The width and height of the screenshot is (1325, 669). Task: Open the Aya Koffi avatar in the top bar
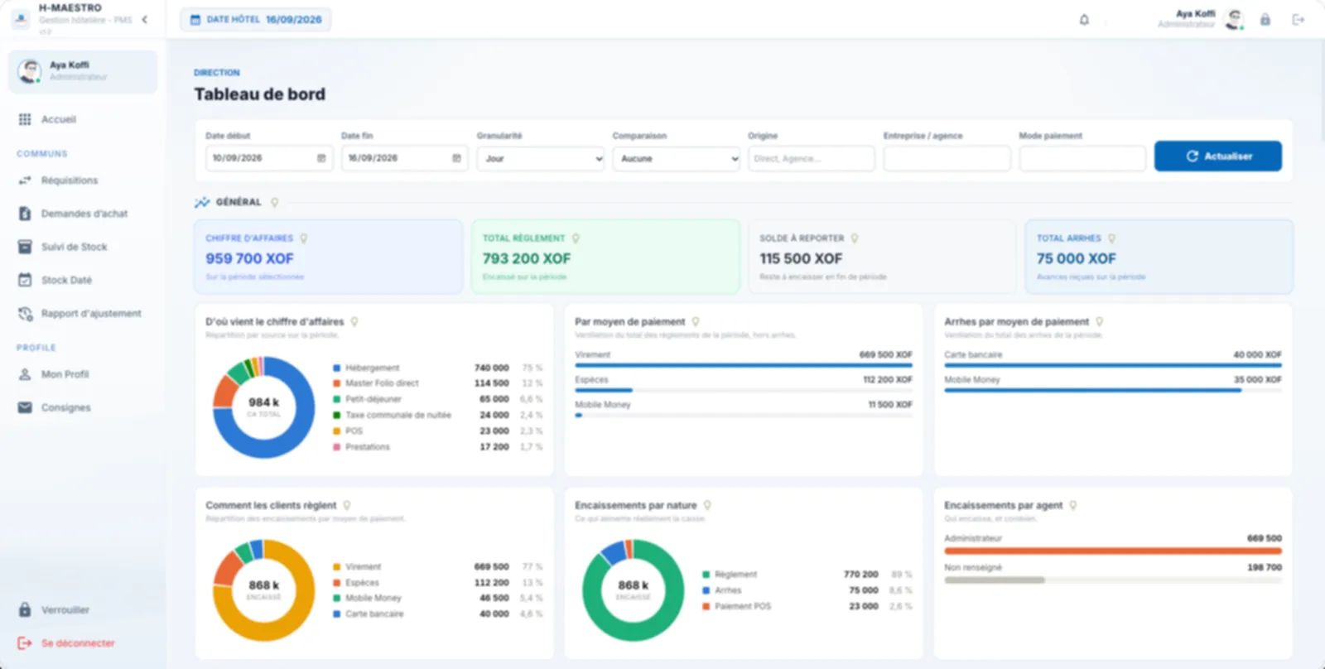coord(1234,19)
